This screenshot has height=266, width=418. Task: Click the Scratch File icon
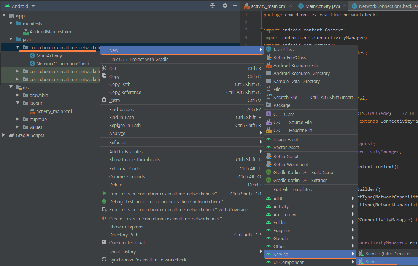(269, 97)
